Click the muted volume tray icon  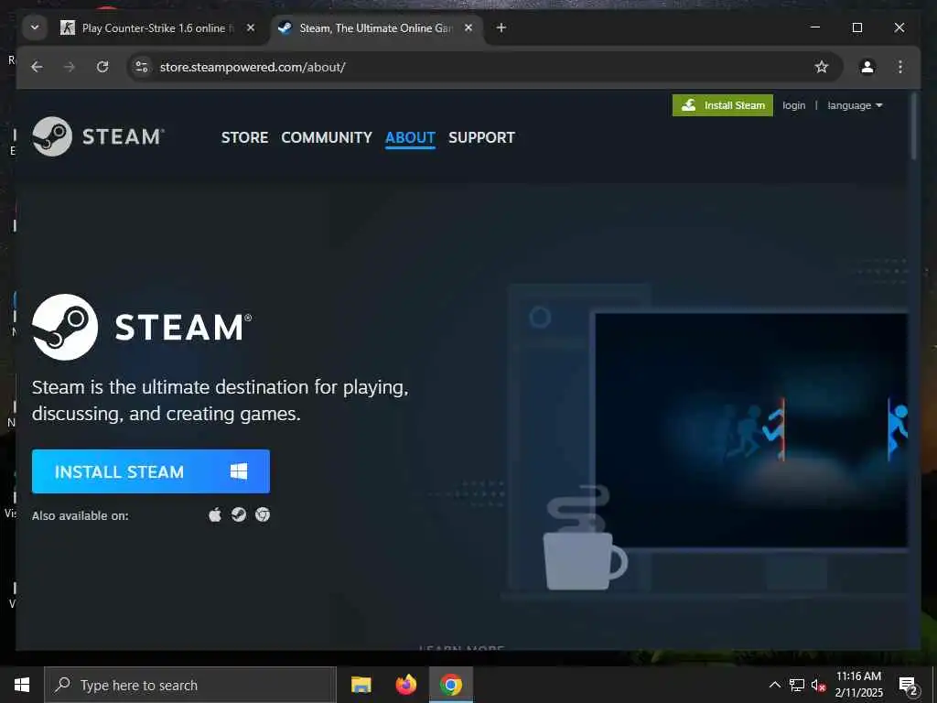pos(818,686)
